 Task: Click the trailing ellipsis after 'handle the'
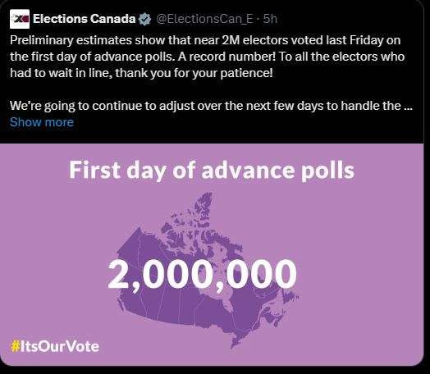pyautogui.click(x=409, y=107)
